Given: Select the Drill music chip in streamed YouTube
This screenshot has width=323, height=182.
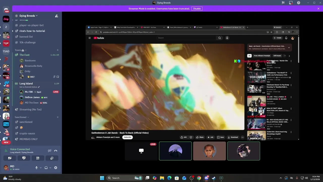Looking at the screenshot, I should (277, 56).
